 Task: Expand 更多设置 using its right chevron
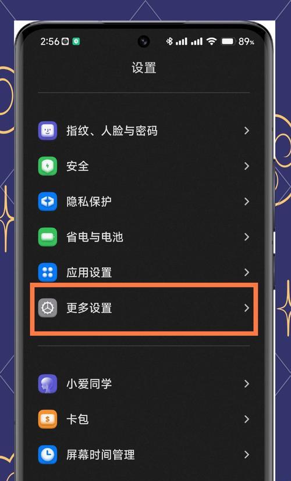pyautogui.click(x=246, y=308)
